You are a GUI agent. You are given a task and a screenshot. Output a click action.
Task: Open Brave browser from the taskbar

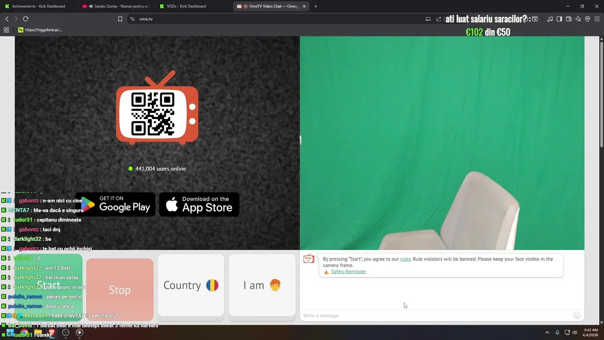click(x=52, y=332)
